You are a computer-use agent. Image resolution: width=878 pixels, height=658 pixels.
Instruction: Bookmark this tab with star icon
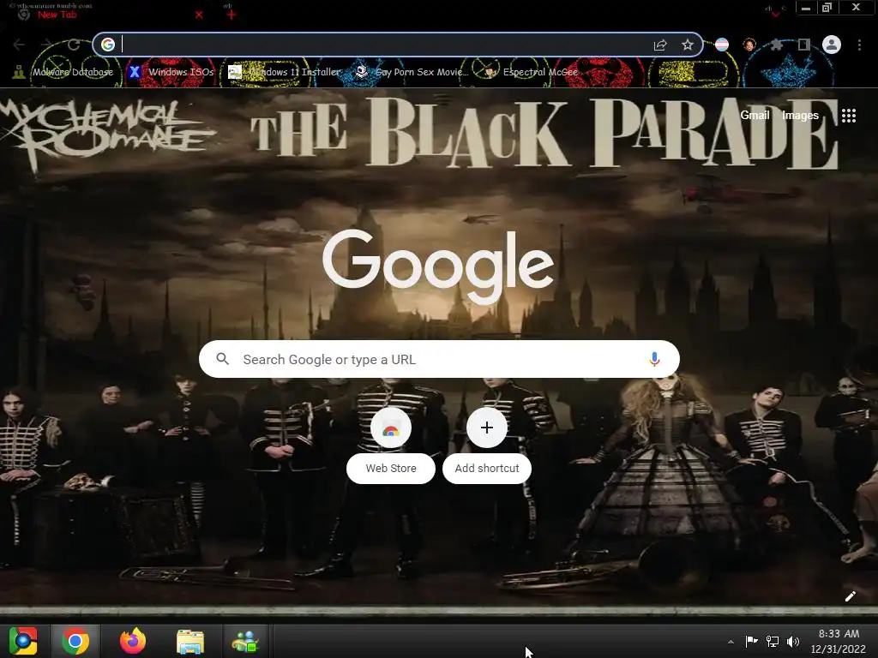coord(688,45)
